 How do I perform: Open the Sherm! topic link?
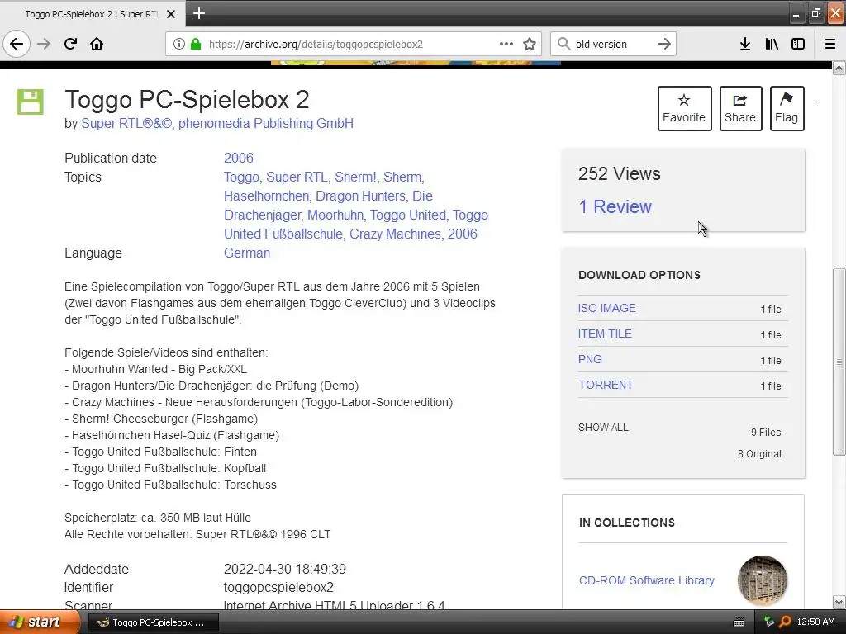[x=355, y=177]
